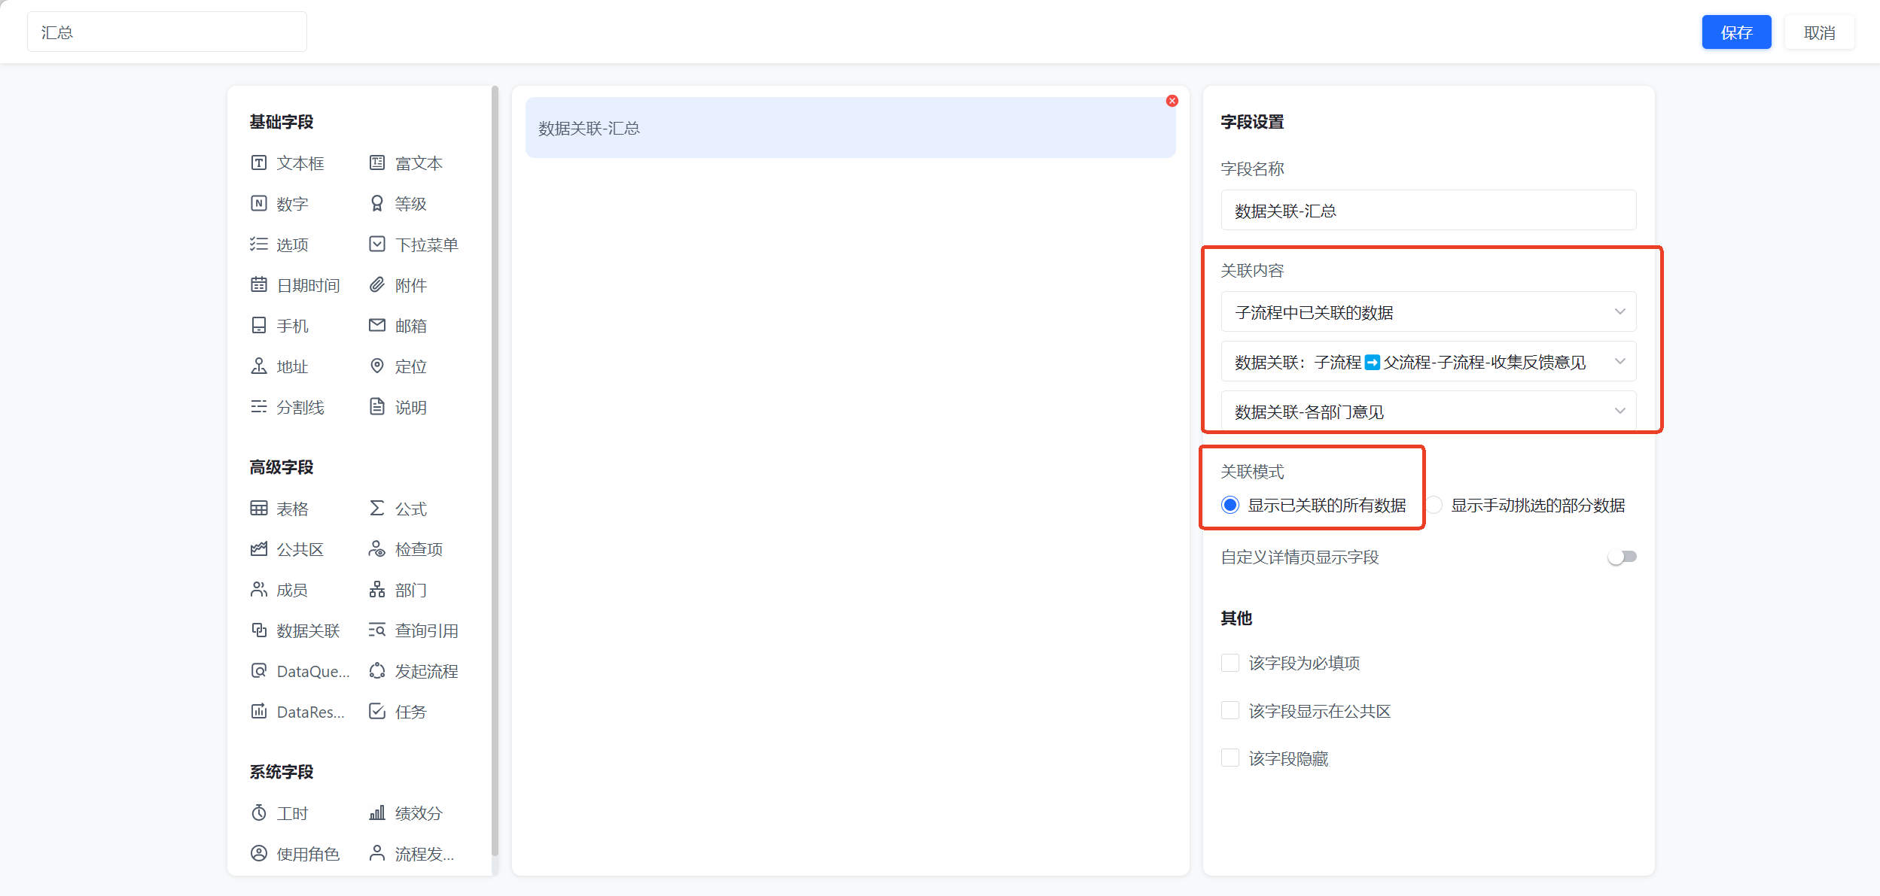Add a 定位 location field
1880x896 pixels.
[x=398, y=366]
